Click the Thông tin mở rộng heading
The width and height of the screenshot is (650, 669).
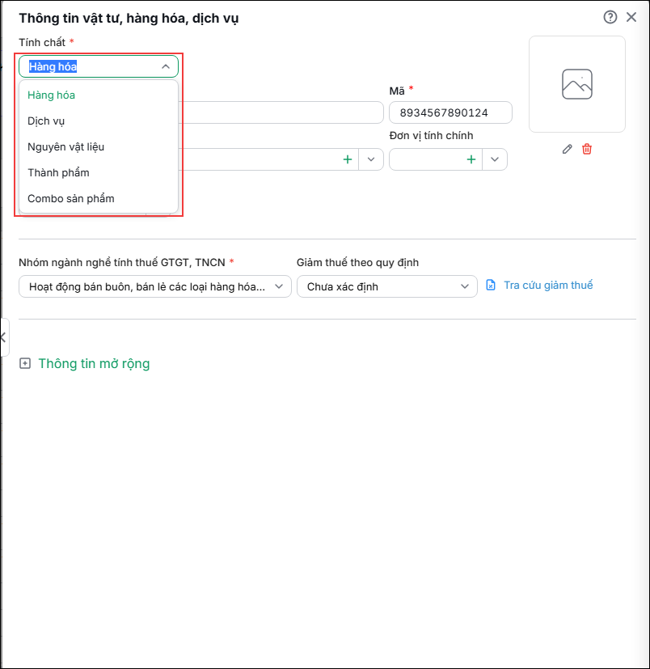pyautogui.click(x=94, y=363)
